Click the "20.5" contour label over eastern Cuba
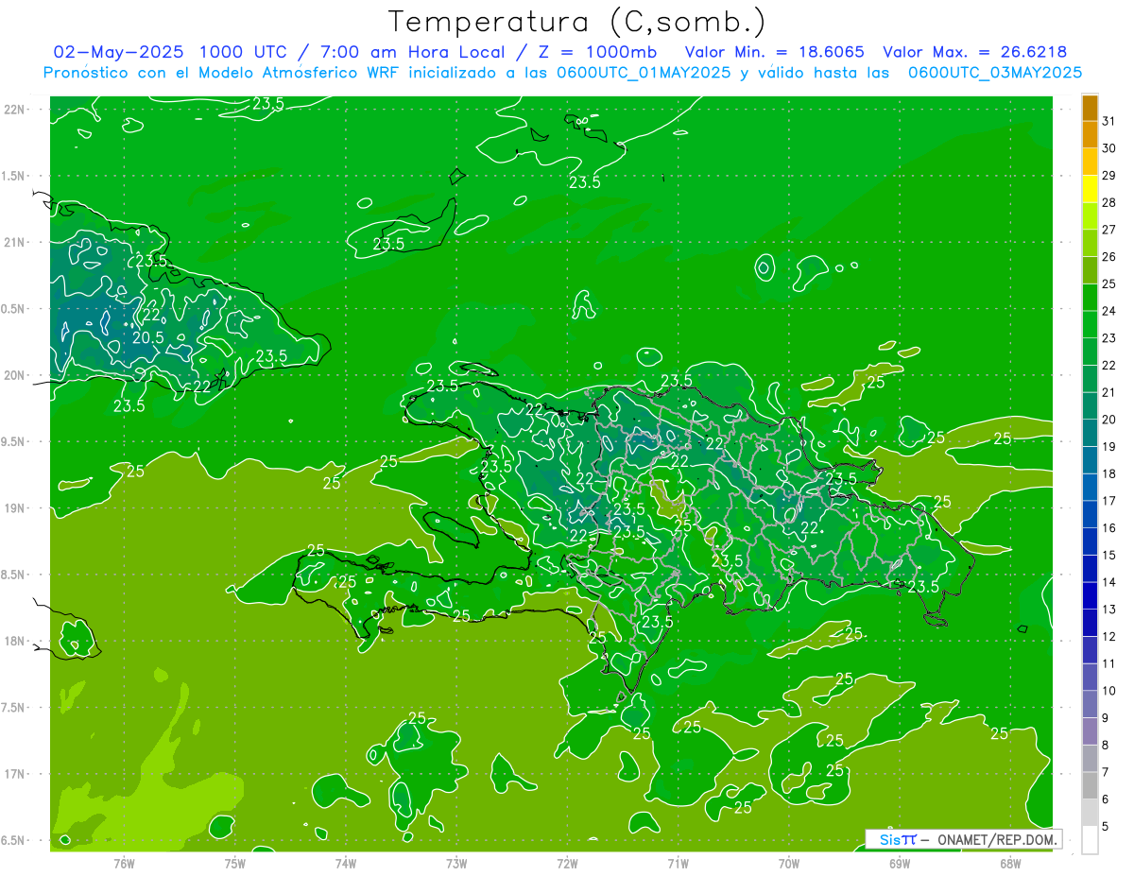The image size is (1134, 876). 148,337
